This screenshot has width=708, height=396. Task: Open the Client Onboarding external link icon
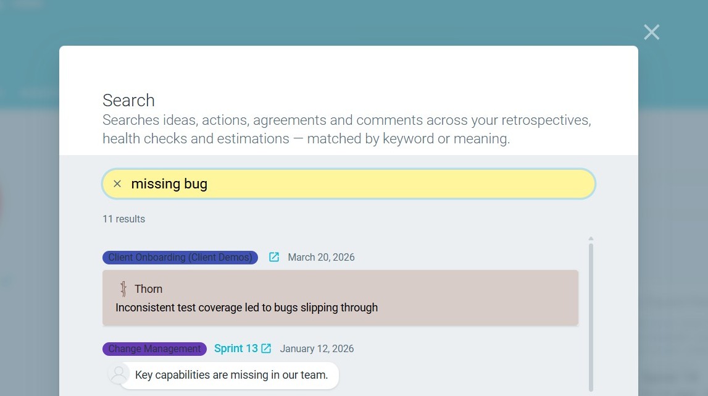coord(274,257)
